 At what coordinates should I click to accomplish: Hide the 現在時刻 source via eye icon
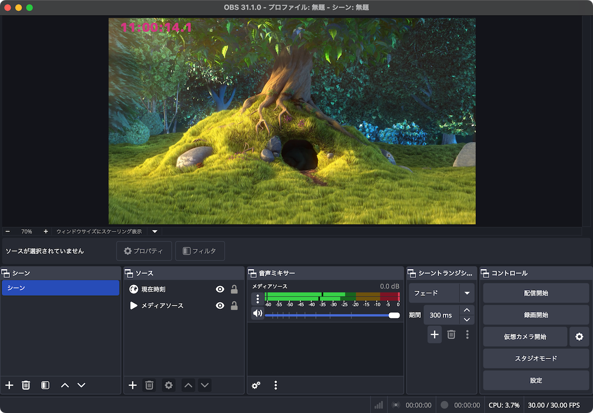(x=220, y=289)
